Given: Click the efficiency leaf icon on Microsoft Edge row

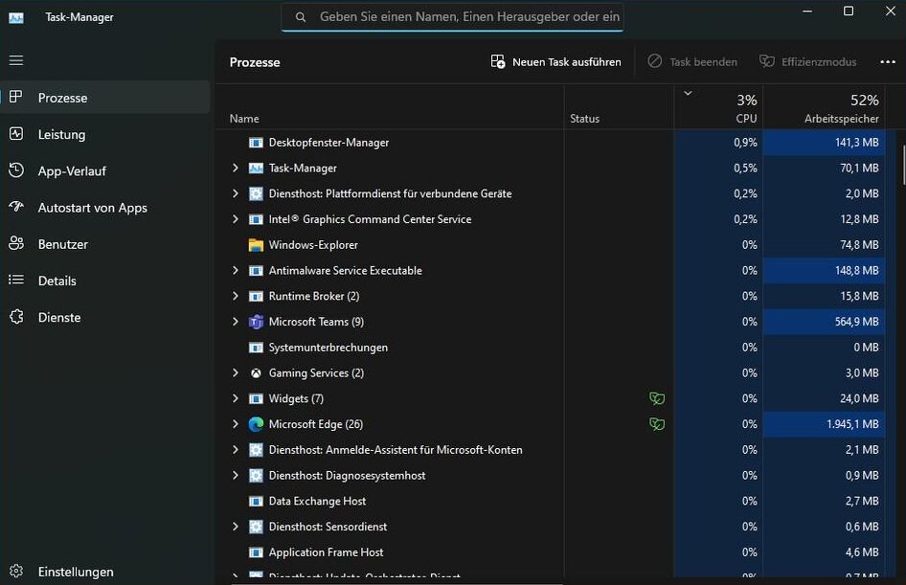Looking at the screenshot, I should pyautogui.click(x=657, y=424).
